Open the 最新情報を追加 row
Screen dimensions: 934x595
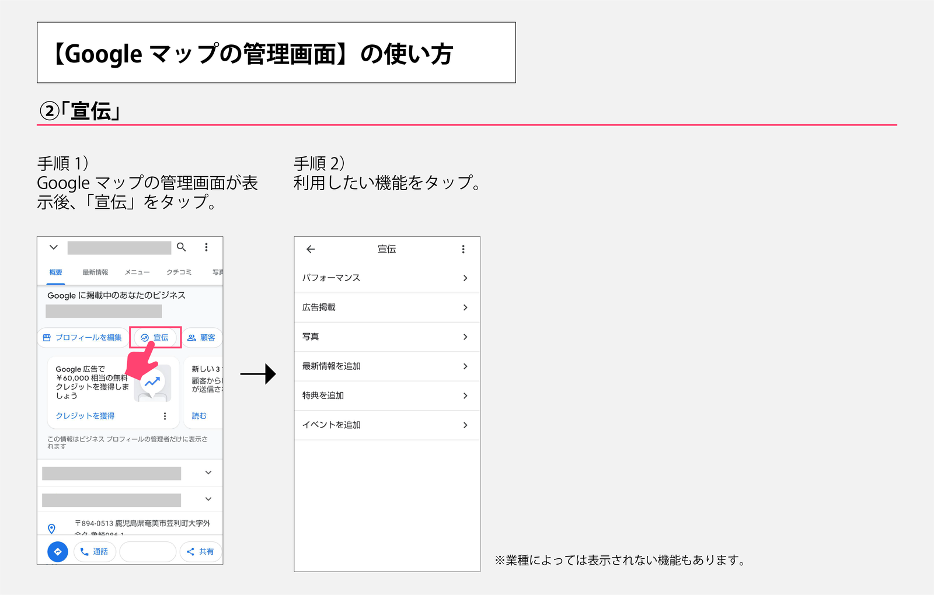tap(387, 366)
